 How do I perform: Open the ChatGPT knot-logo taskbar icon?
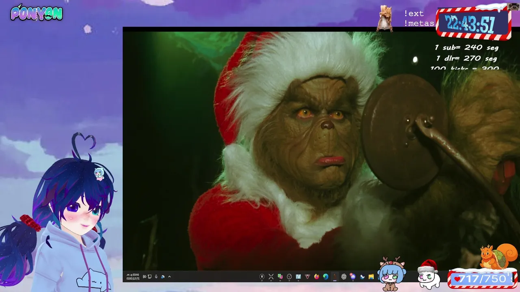click(x=344, y=277)
